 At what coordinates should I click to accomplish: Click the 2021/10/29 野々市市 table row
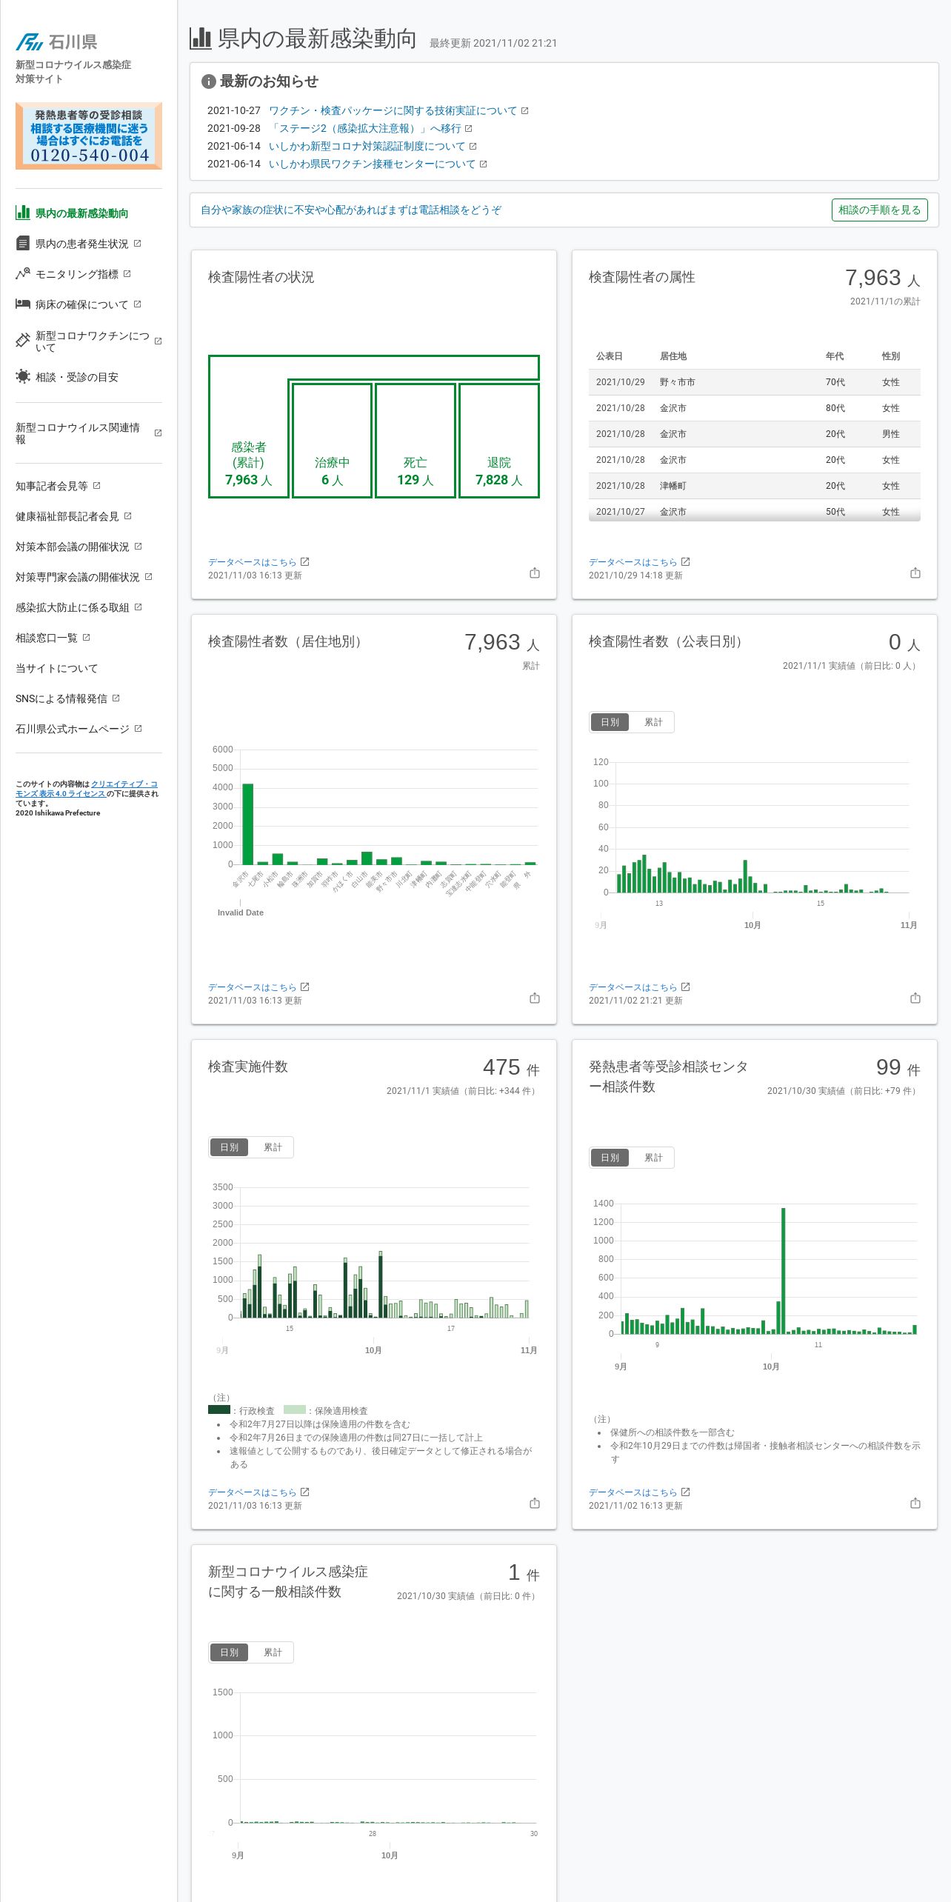pos(755,382)
